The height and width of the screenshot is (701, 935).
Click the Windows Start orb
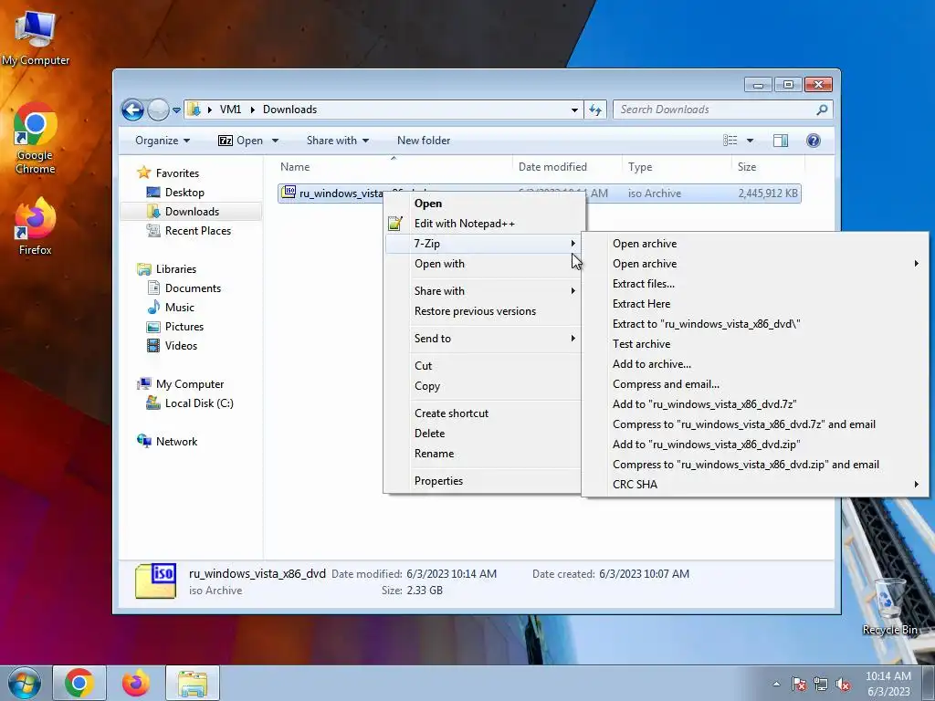coord(24,683)
